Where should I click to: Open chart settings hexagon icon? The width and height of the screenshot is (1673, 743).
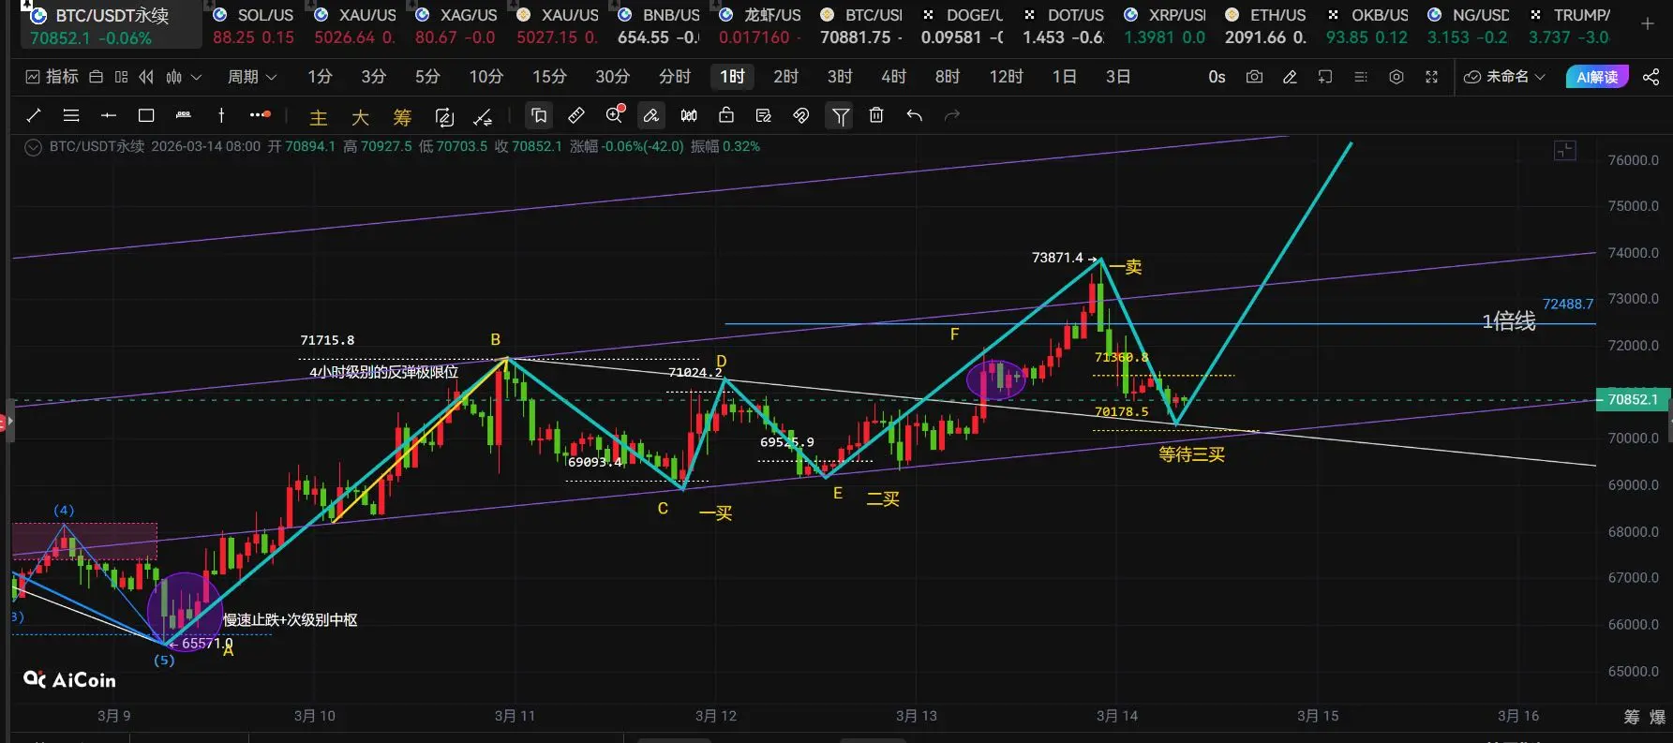[x=1397, y=77]
